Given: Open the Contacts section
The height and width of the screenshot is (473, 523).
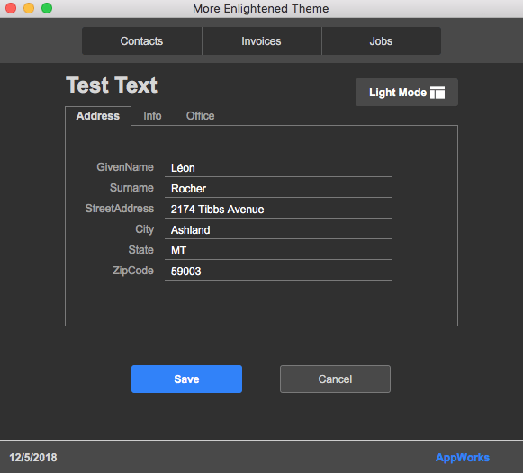Looking at the screenshot, I should (x=141, y=41).
